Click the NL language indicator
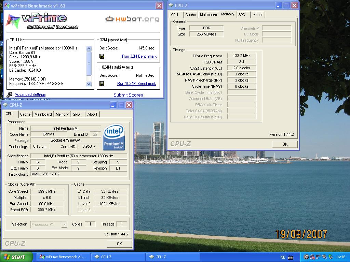 pos(283,257)
